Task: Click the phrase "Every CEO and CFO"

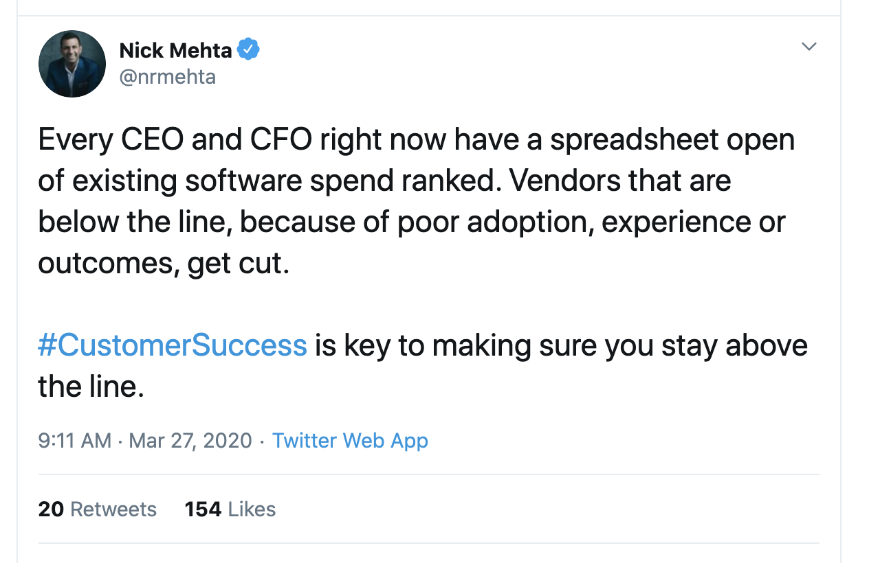Action: click(x=159, y=140)
